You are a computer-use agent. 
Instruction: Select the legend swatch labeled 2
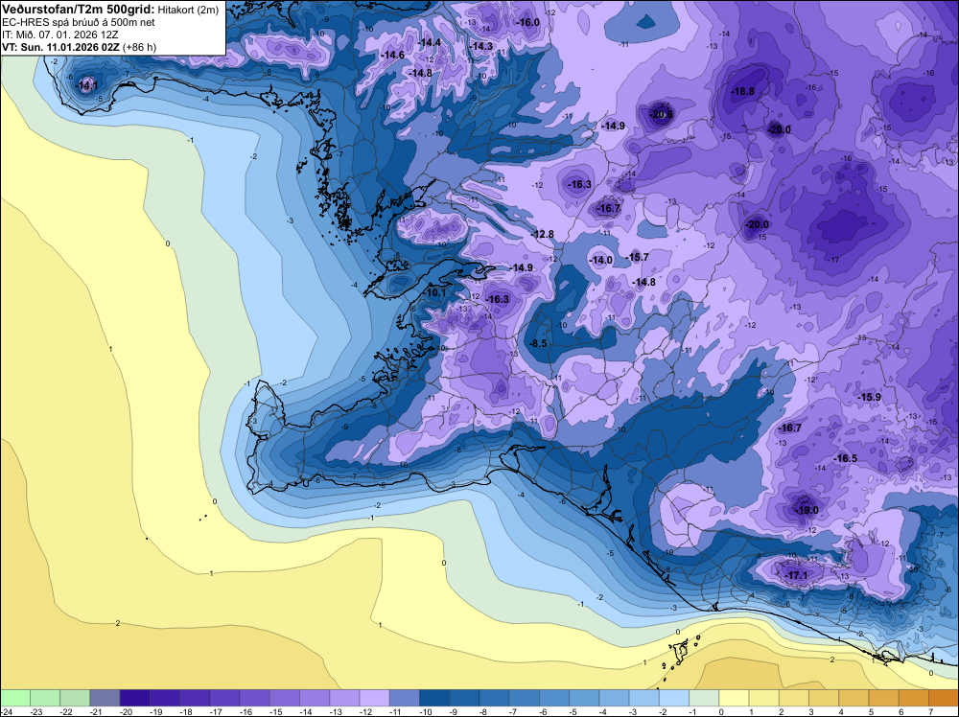coord(794,698)
